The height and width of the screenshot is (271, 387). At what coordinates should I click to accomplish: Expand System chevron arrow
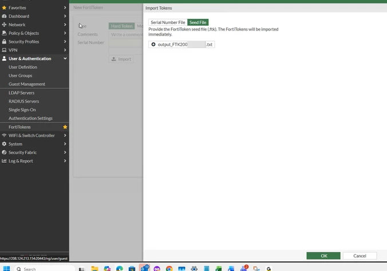65,144
